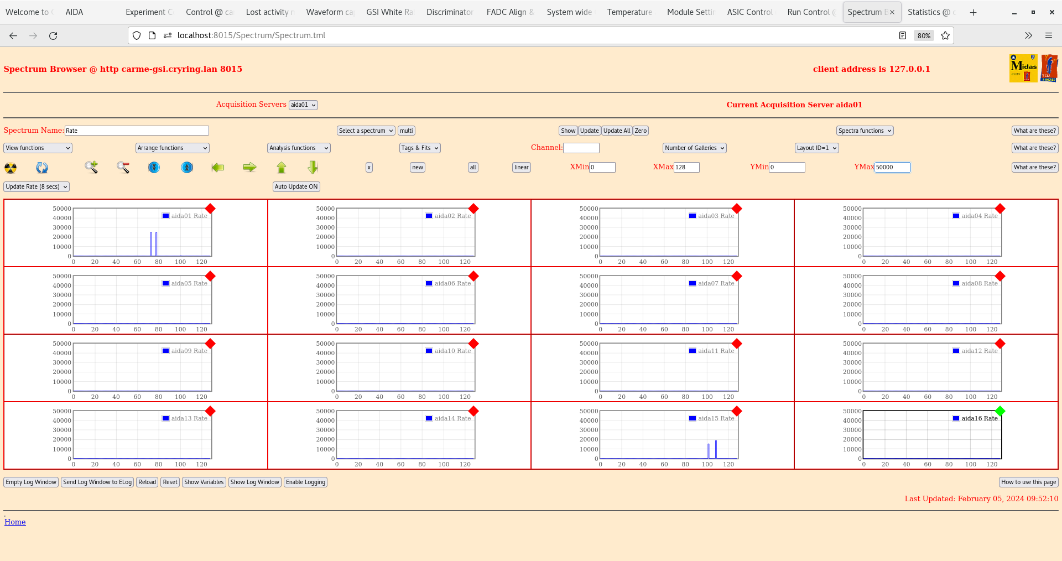The height and width of the screenshot is (561, 1062).
Task: Toggle the linear scale button
Action: pyautogui.click(x=521, y=168)
